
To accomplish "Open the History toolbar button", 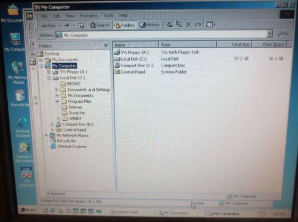I will tap(150, 25).
